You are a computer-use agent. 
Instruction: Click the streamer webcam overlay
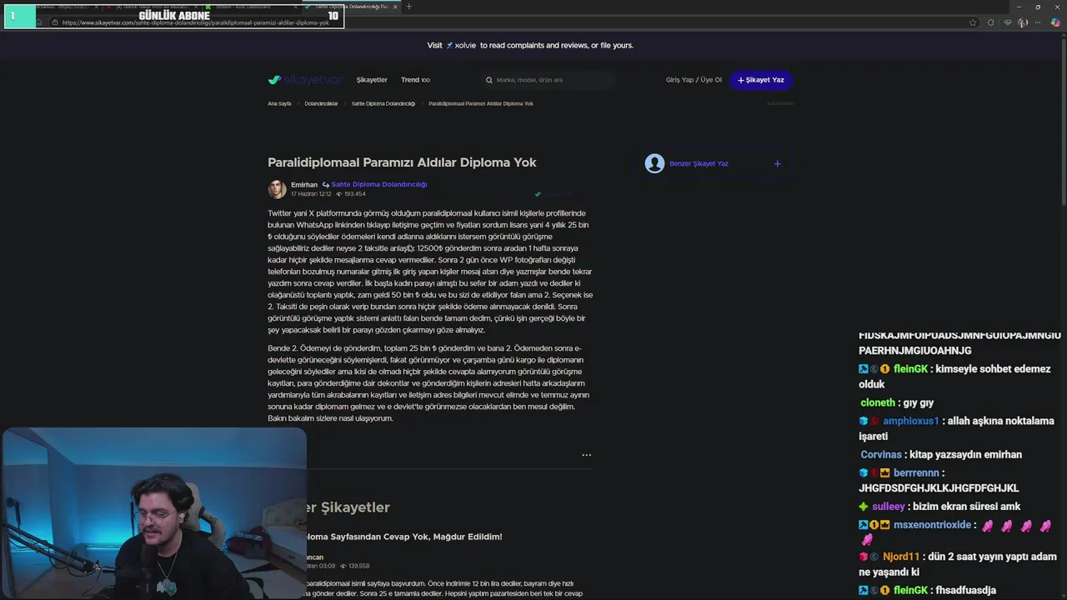[154, 513]
